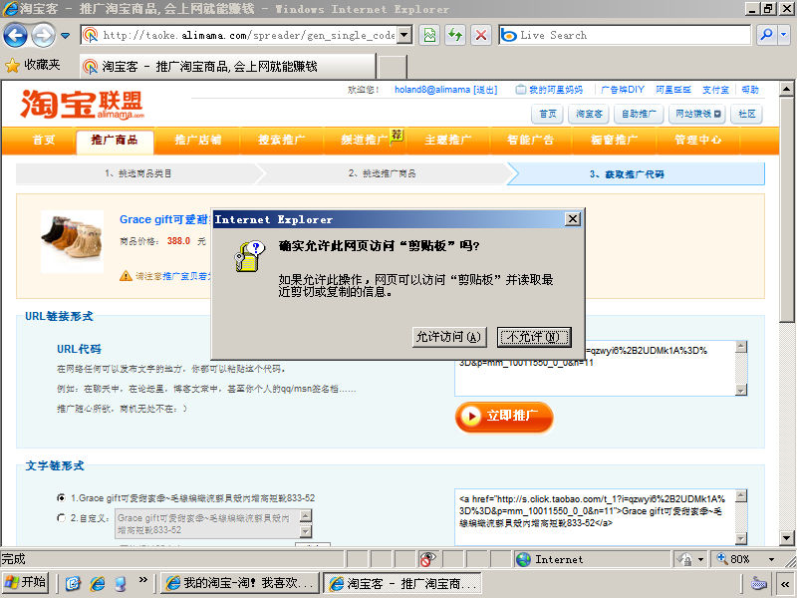
Task: Click the 自助推广 header button
Action: (639, 114)
